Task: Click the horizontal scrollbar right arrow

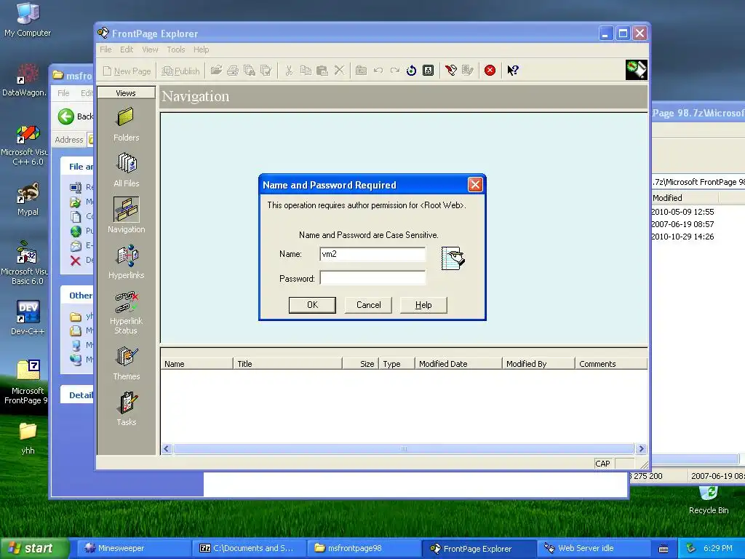Action: 641,448
